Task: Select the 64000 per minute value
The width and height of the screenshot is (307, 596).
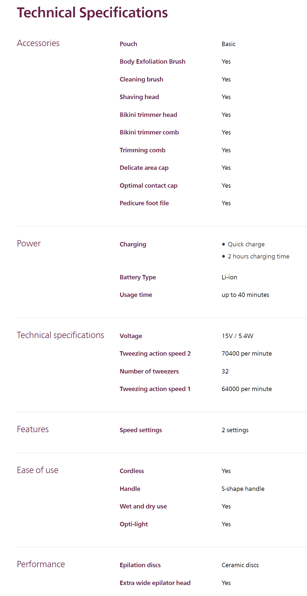Action: (x=246, y=389)
